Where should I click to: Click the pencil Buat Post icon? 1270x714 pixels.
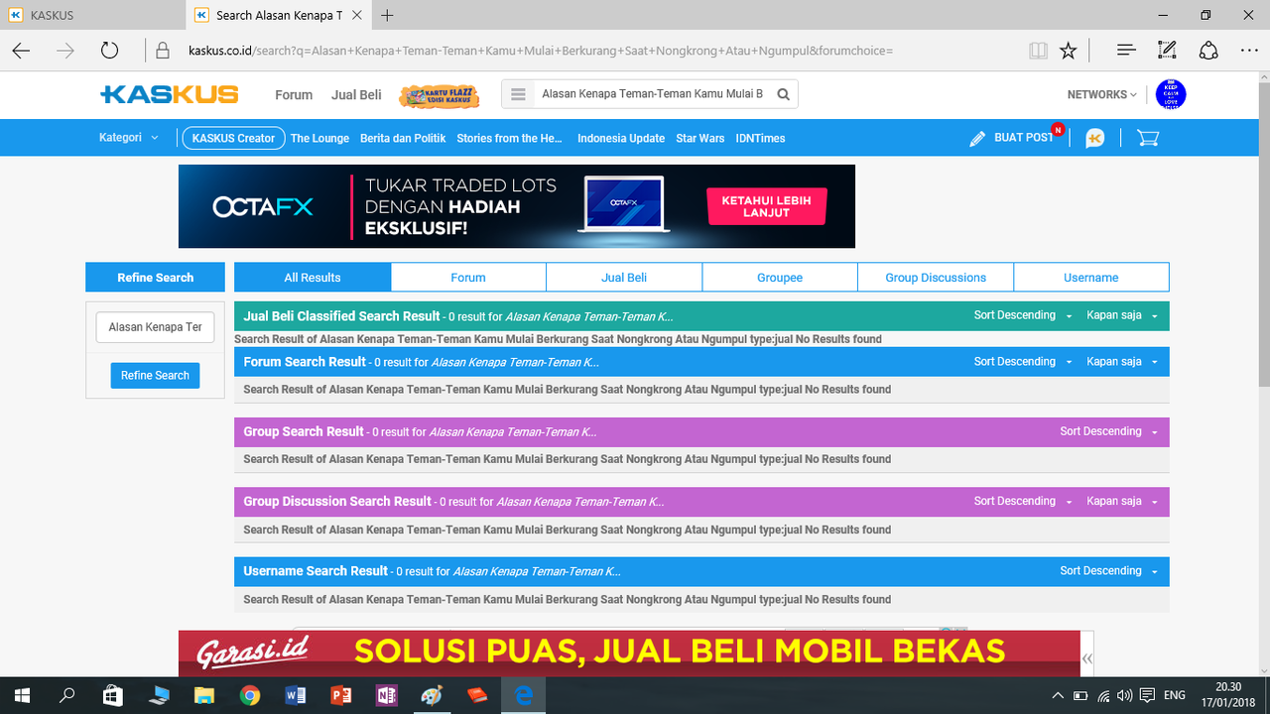(977, 139)
